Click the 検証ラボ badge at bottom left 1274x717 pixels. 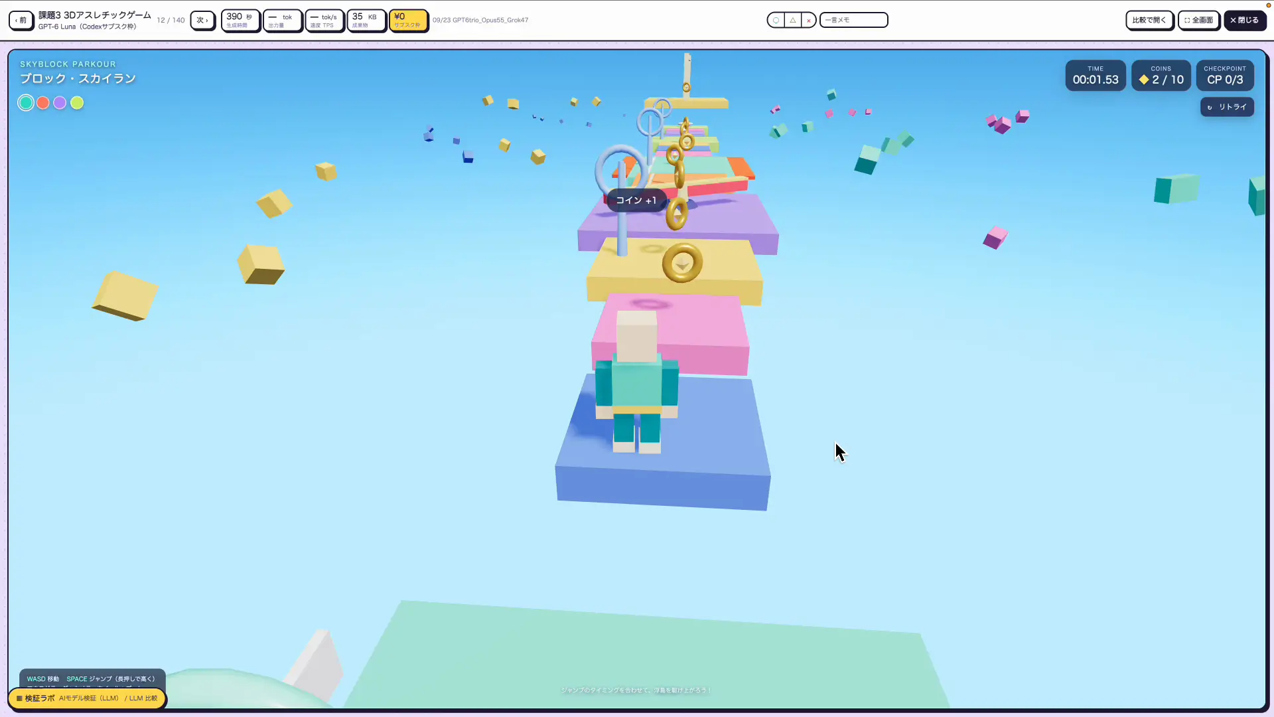pos(87,698)
